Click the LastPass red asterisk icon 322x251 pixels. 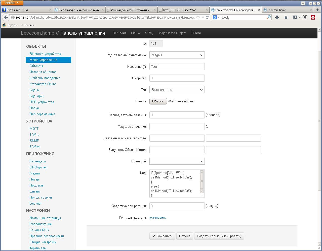(313, 17)
